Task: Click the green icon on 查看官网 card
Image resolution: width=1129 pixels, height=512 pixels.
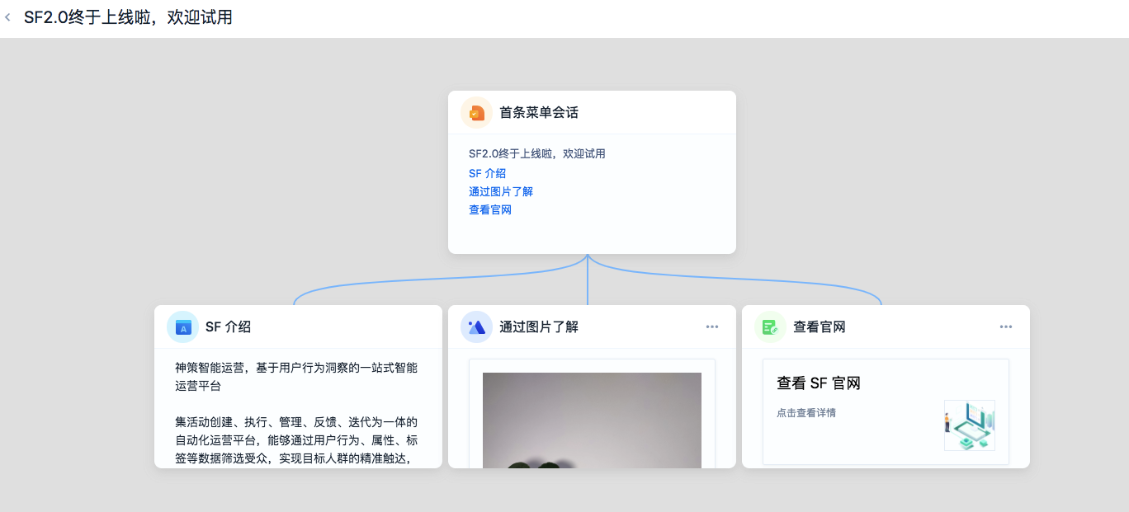Action: [770, 327]
